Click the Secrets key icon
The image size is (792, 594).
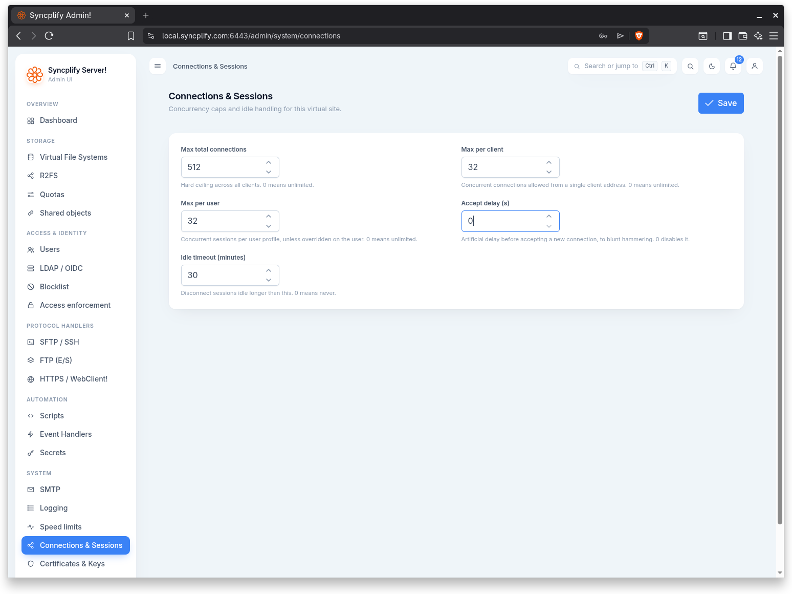[31, 453]
